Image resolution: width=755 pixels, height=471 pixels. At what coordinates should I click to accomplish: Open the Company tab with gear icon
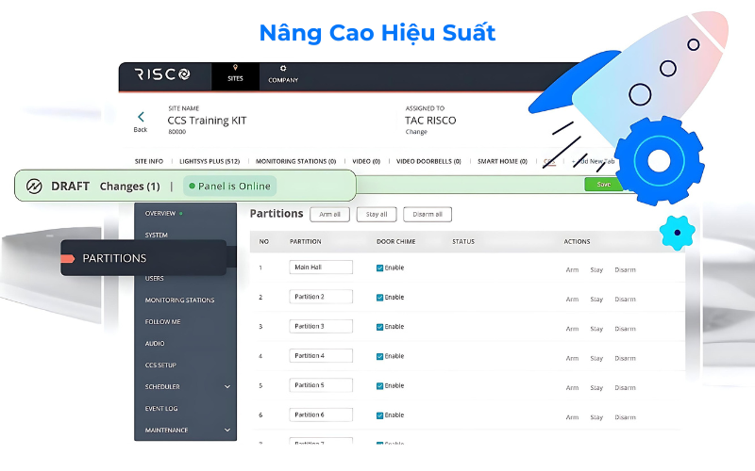[283, 76]
